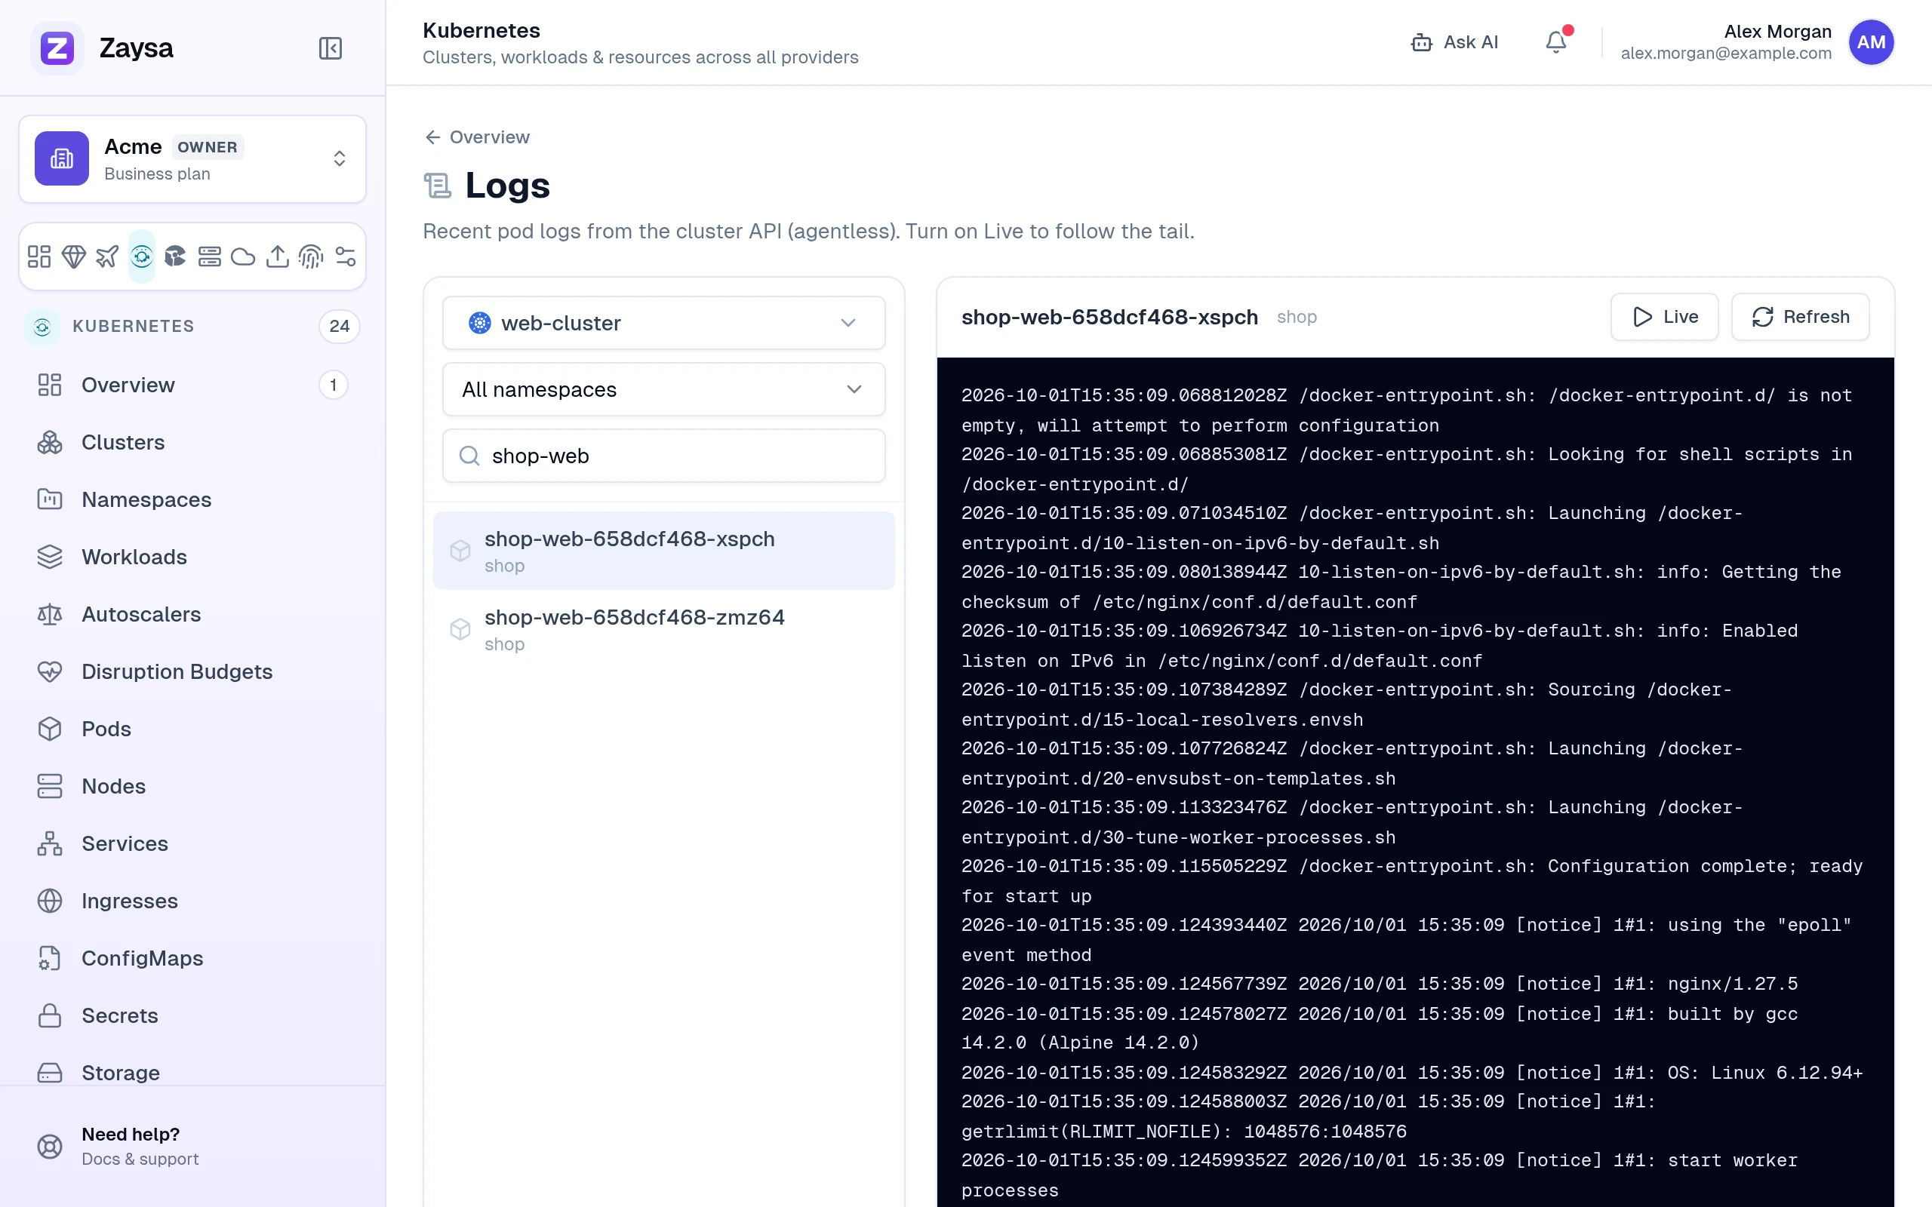Open the AM user avatar
The width and height of the screenshot is (1932, 1207).
point(1871,41)
